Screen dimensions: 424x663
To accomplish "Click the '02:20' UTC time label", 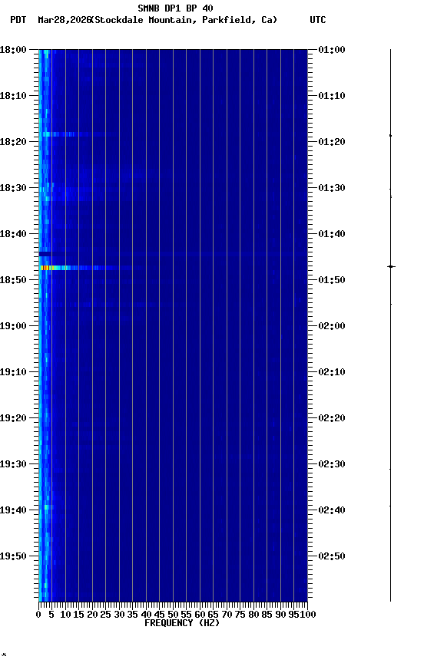I will coord(332,418).
